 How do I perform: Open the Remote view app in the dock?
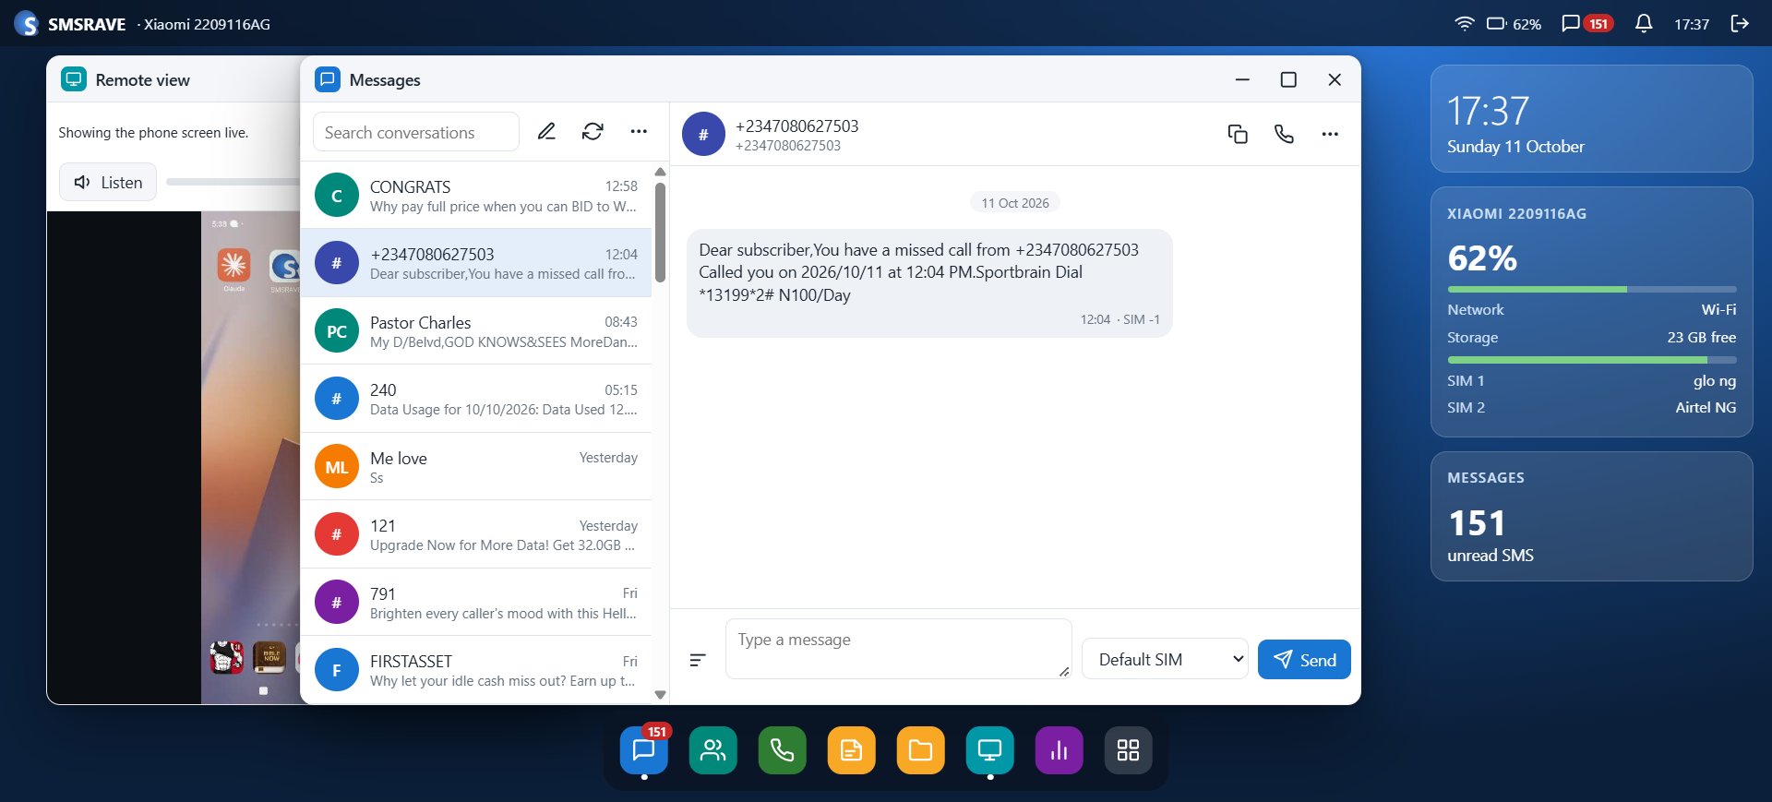click(x=990, y=750)
